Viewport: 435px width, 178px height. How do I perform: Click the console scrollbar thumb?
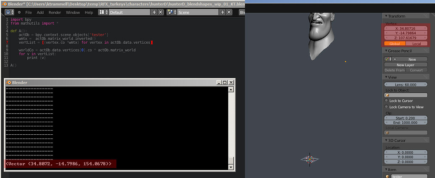tap(231, 161)
